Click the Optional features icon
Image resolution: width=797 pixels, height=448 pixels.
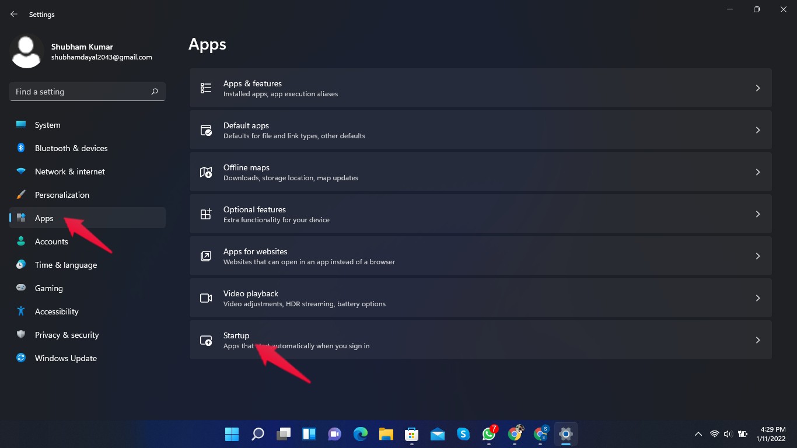pyautogui.click(x=206, y=214)
